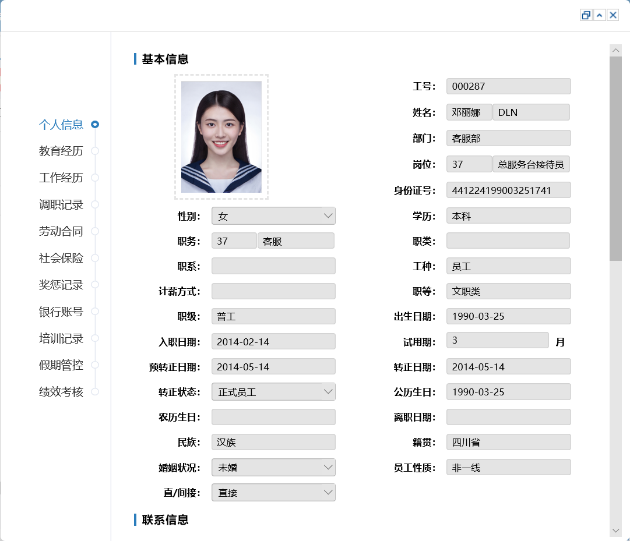This screenshot has height=541, width=630.
Task: Select the 个人信息 step indicator circle
Action: click(95, 124)
